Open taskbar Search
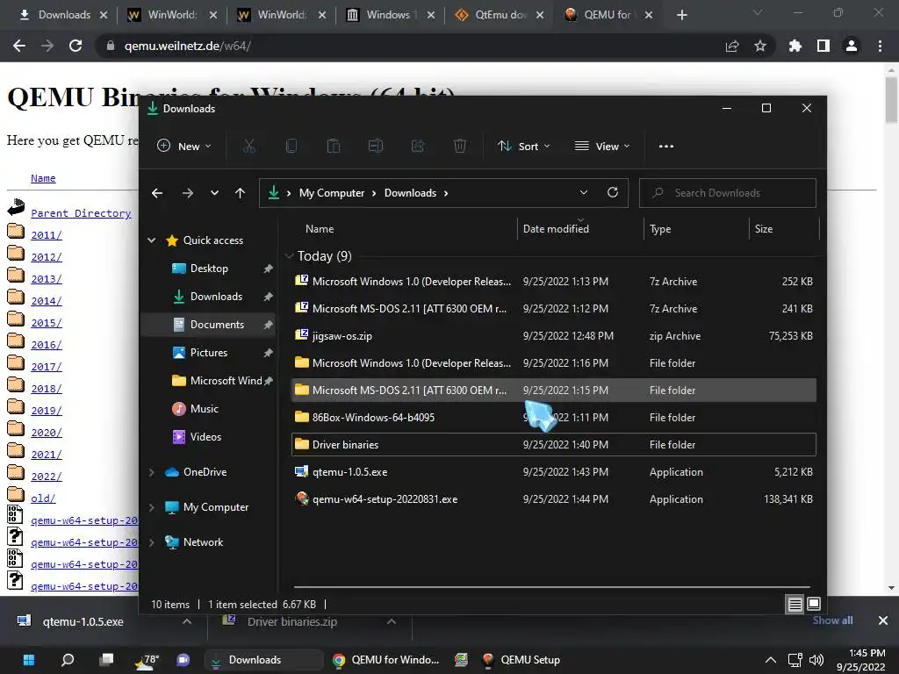This screenshot has width=899, height=674. point(67,660)
